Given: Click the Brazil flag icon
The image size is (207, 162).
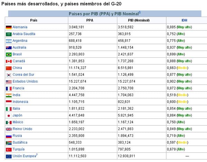Looking at the screenshot, I should tap(9, 55).
